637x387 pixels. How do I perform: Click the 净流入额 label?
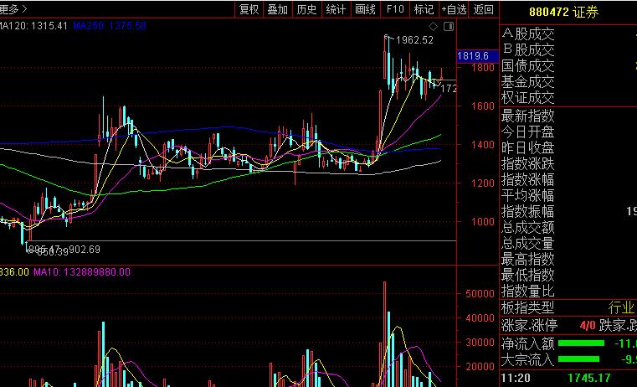pos(527,343)
